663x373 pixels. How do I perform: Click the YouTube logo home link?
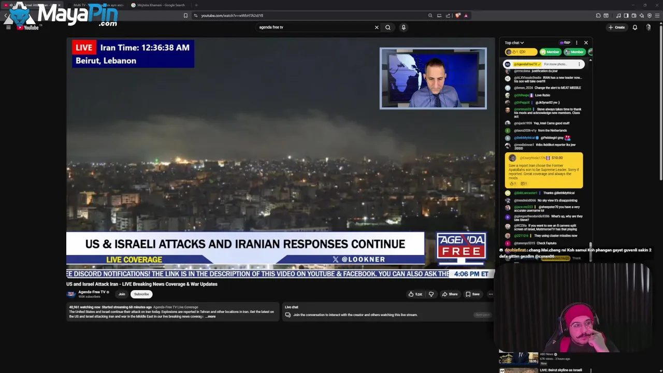[28, 27]
